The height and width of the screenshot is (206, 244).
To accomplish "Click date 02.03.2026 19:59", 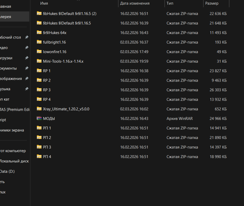I will click(x=134, y=61).
